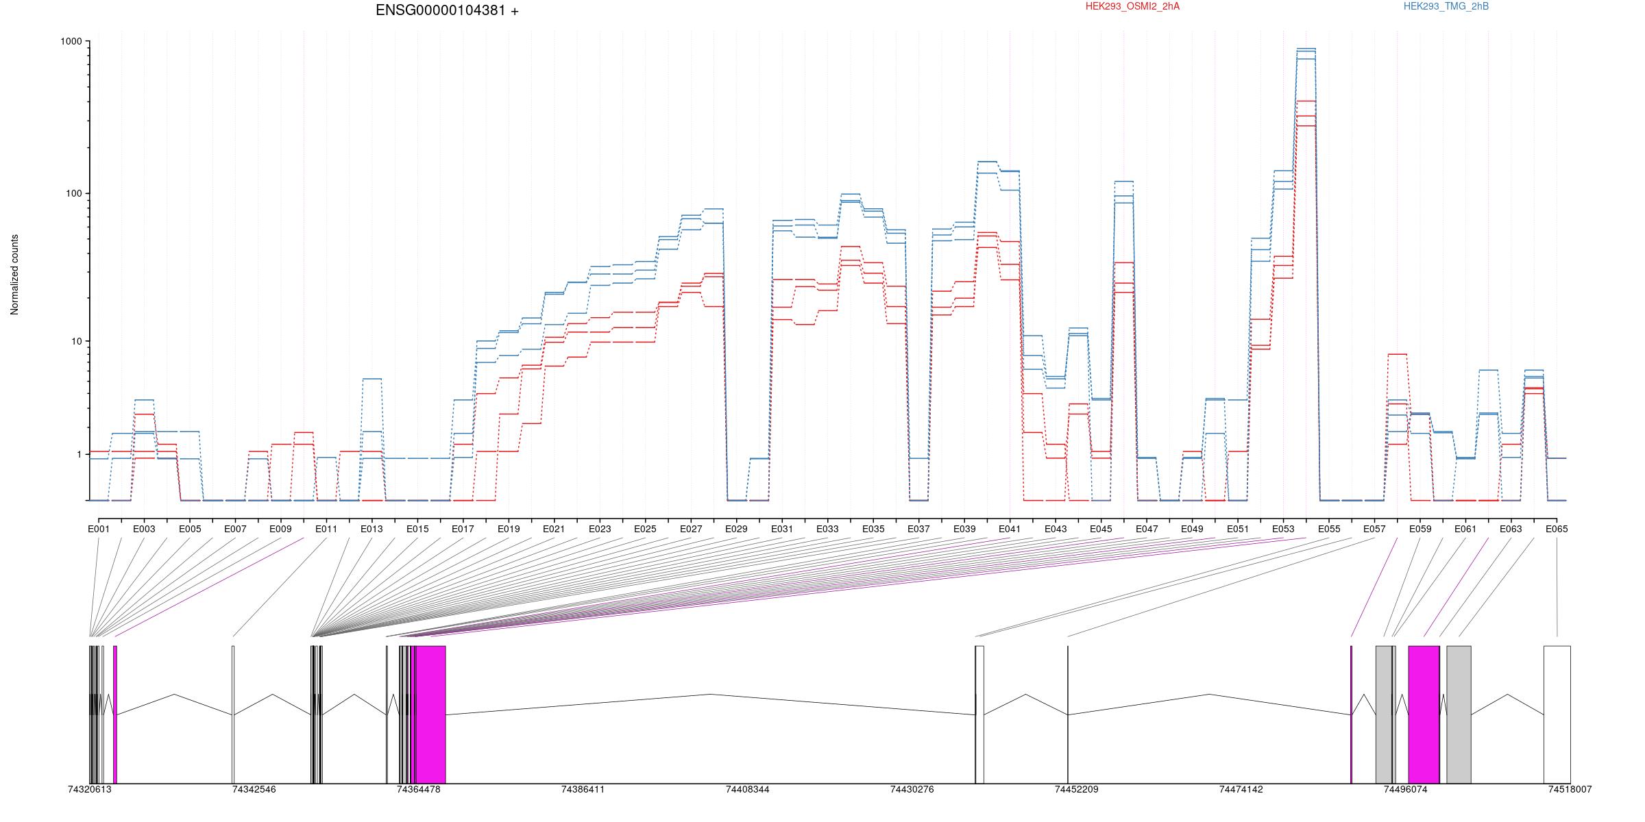The image size is (1645, 822).
Task: Click exon label E035
Action: tap(873, 529)
